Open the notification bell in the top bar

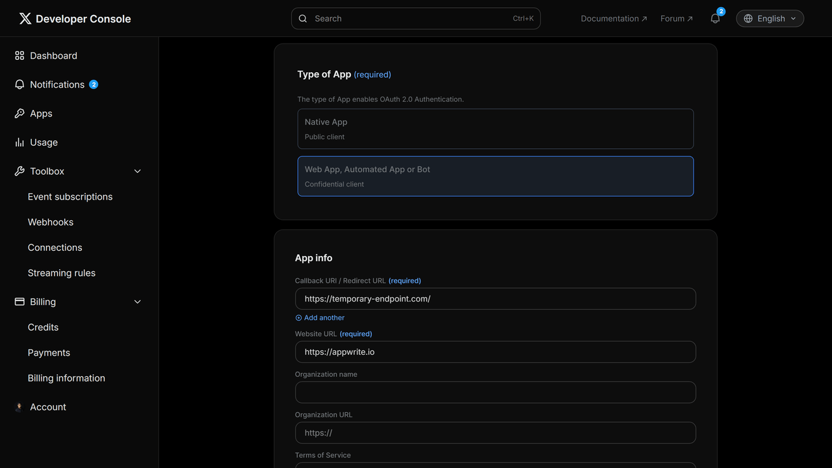(x=715, y=19)
